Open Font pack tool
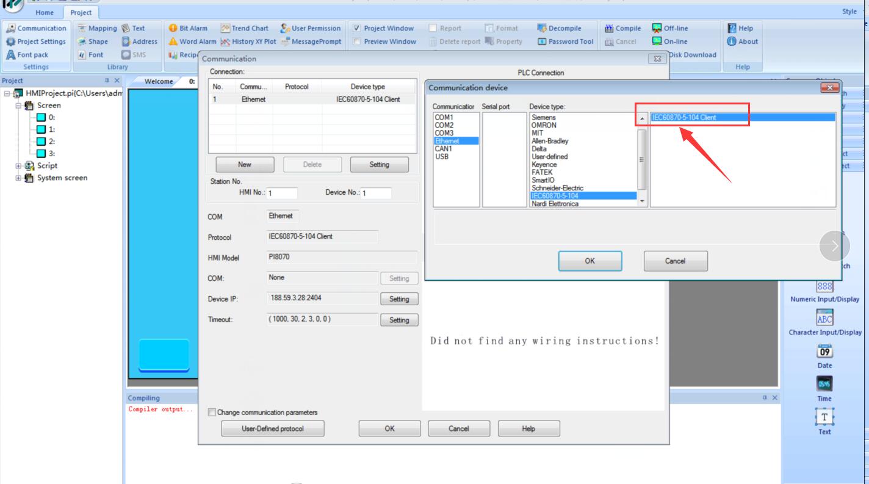The image size is (869, 484). pyautogui.click(x=27, y=55)
